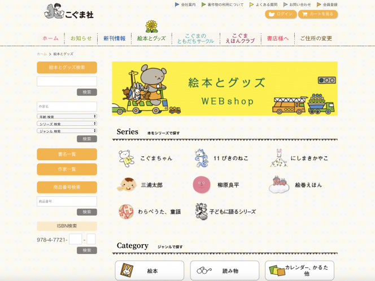Choose the 三浦太郎 baby face icon
Image resolution: width=375 pixels, height=281 pixels.
pyautogui.click(x=127, y=185)
